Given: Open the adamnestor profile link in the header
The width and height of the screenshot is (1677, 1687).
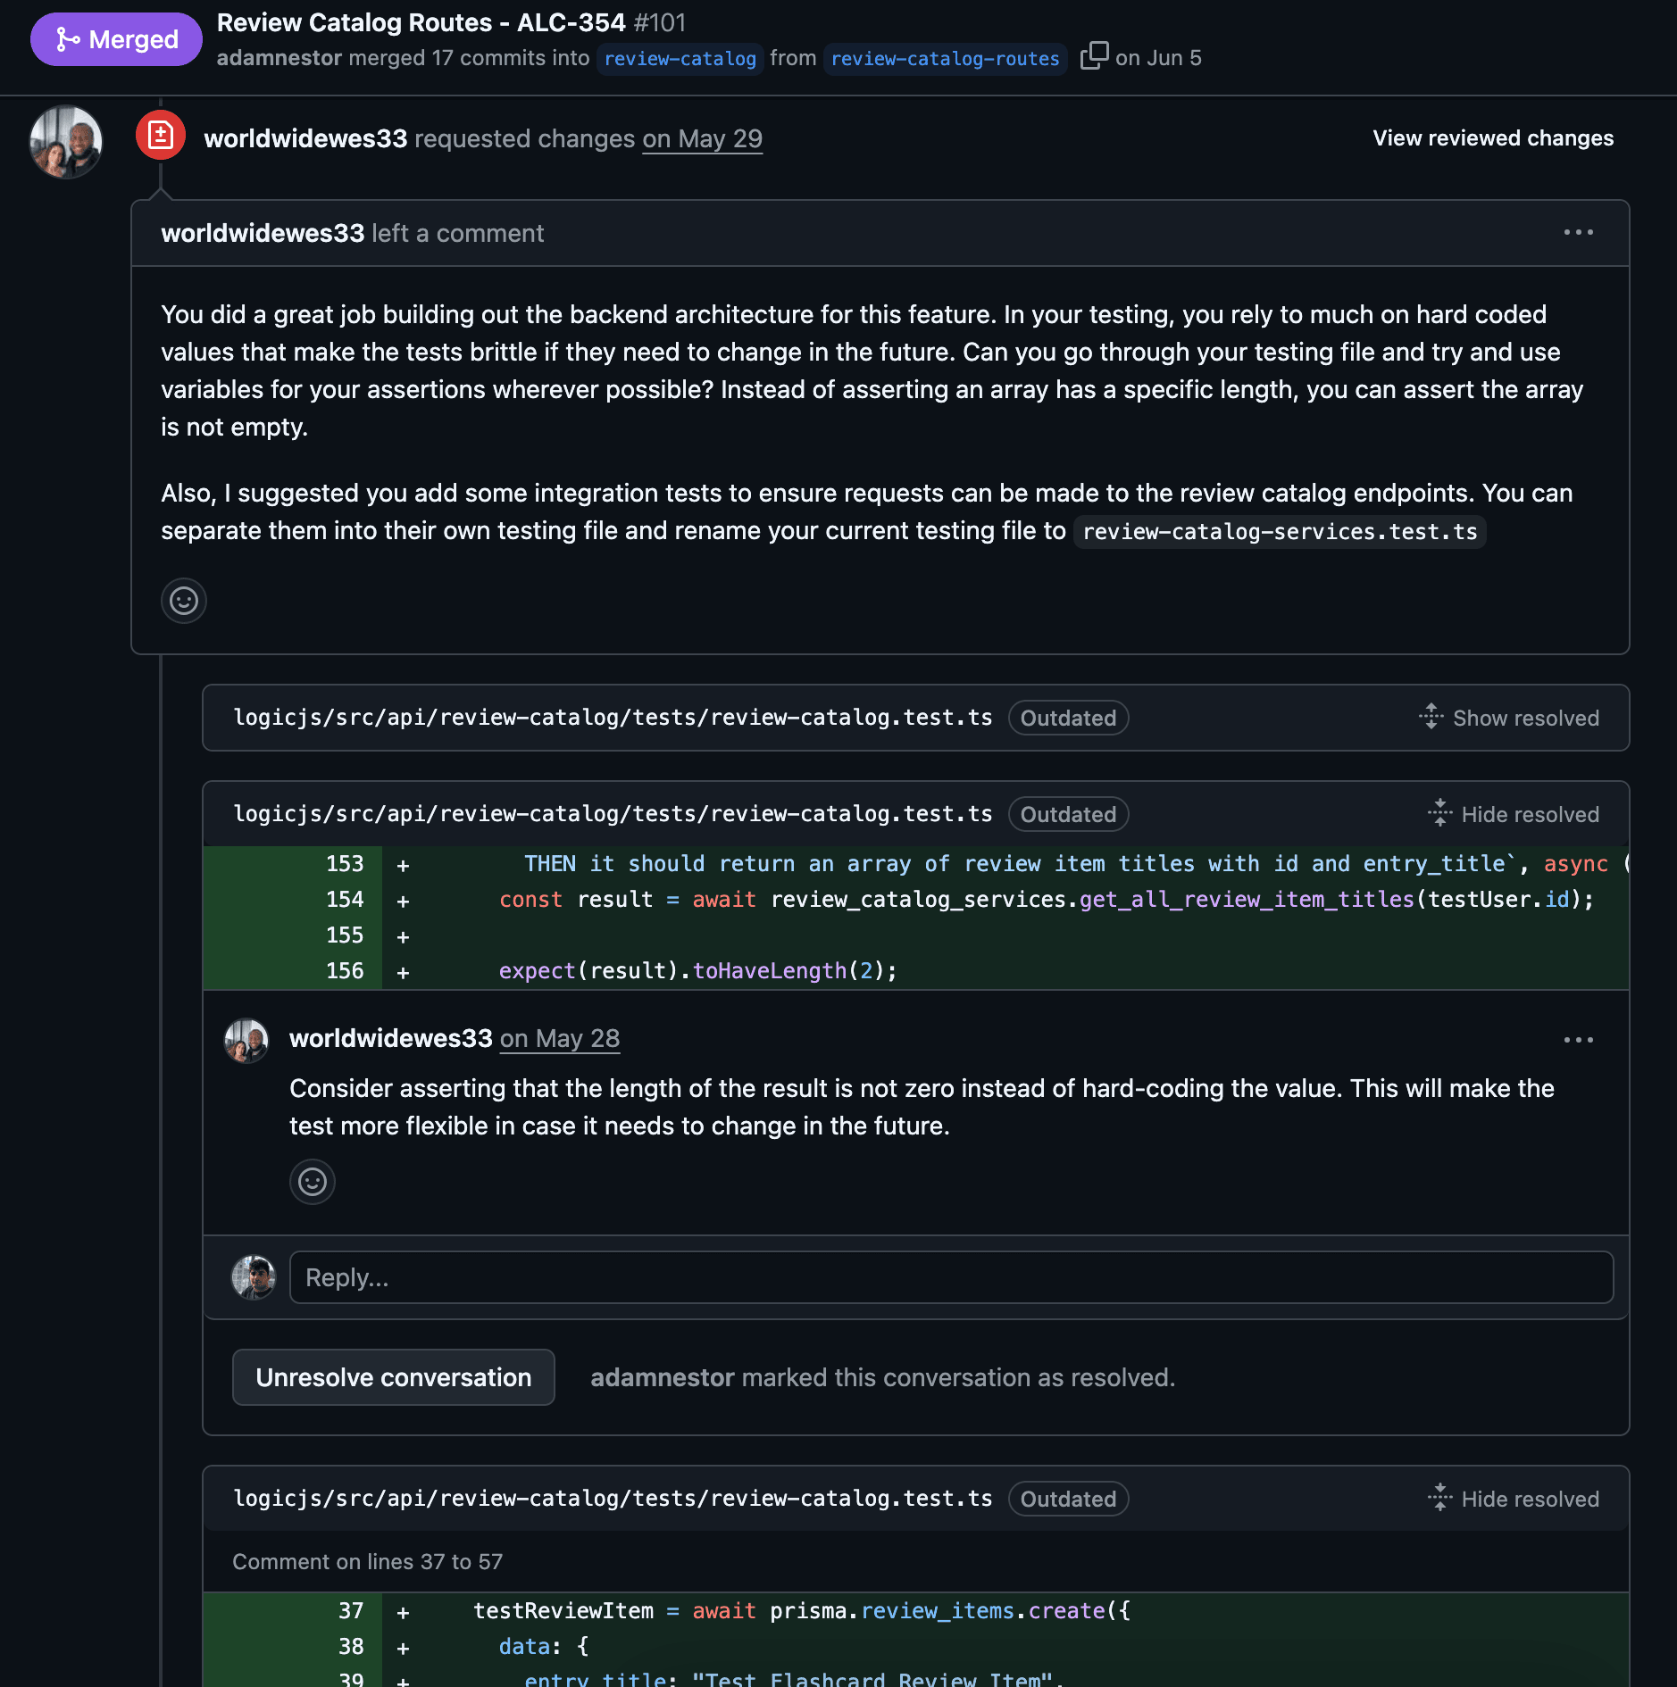Looking at the screenshot, I should click(x=279, y=58).
